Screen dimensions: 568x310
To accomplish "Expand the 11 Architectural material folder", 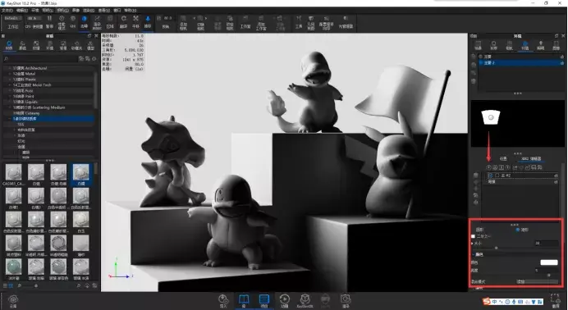I will (10, 68).
